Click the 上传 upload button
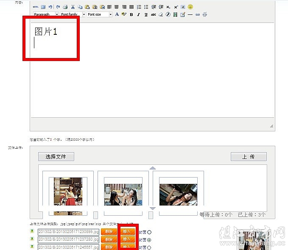The width and height of the screenshot is (288, 250). [249, 157]
